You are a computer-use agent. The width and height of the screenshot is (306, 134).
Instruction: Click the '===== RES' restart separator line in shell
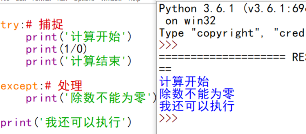(232, 57)
